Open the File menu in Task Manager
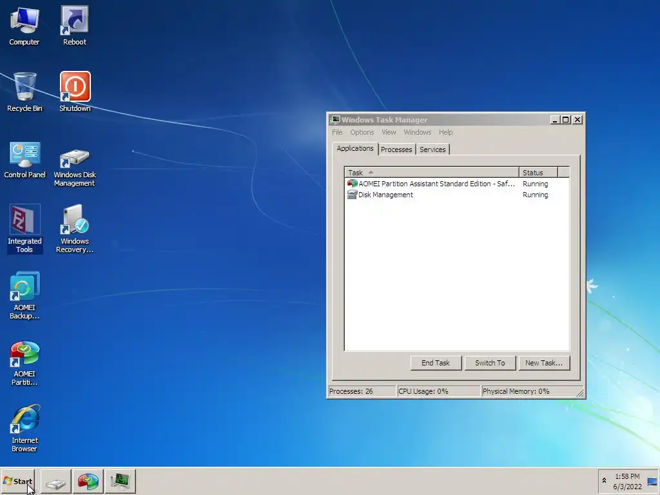The image size is (660, 495). tap(337, 132)
